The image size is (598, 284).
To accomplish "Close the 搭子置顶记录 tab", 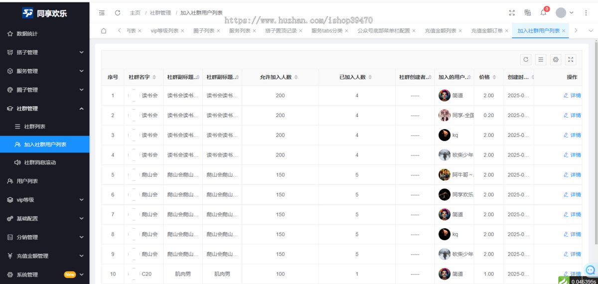I will [x=301, y=31].
